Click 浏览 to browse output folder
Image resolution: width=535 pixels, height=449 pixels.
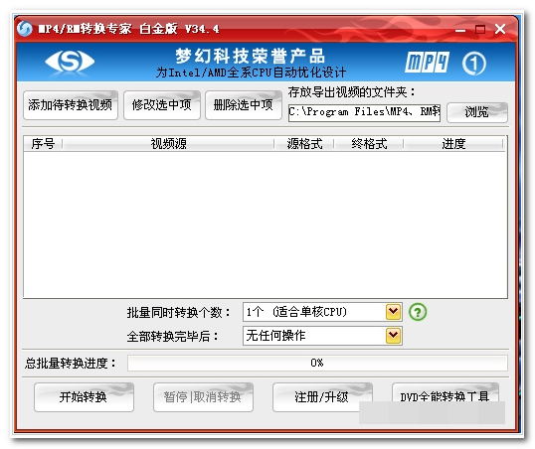[477, 112]
